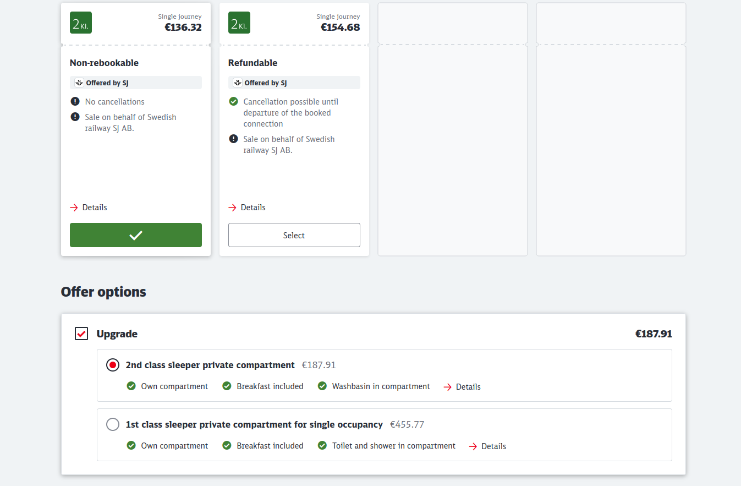Click the warning icon by Non-rebookable's SJ AB sale note
This screenshot has width=741, height=486.
click(75, 117)
